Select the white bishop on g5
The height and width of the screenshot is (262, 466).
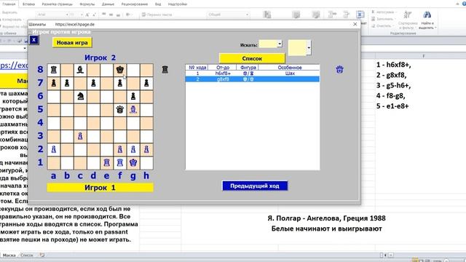coord(133,110)
